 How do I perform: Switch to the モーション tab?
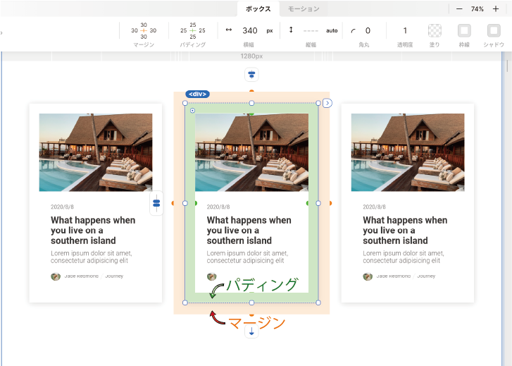tap(304, 9)
